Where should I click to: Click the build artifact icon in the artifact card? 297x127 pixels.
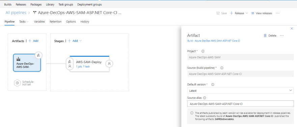[x=18, y=59]
